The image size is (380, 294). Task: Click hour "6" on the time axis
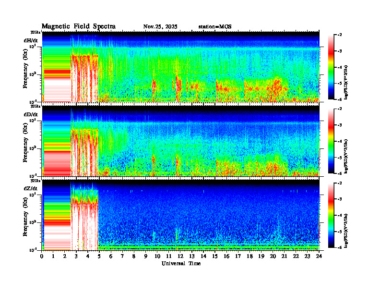coord(111,256)
